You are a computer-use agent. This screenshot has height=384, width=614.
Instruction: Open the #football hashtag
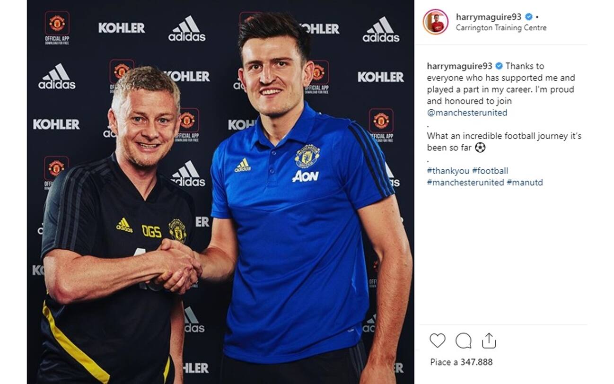(490, 171)
